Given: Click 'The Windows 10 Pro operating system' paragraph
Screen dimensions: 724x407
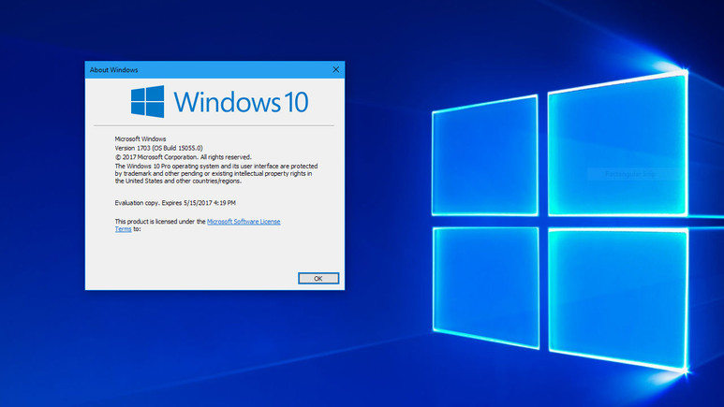Looking at the screenshot, I should click(216, 173).
